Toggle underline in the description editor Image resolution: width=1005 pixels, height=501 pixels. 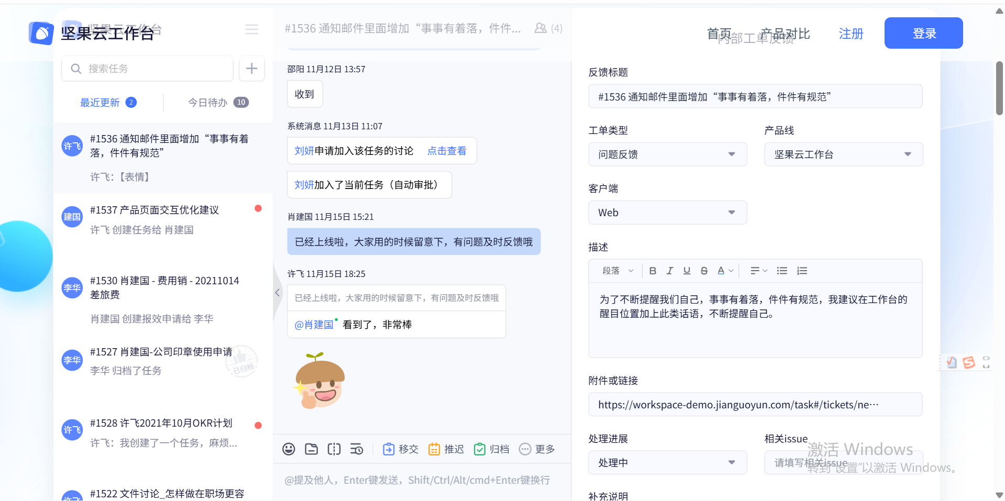[687, 271]
